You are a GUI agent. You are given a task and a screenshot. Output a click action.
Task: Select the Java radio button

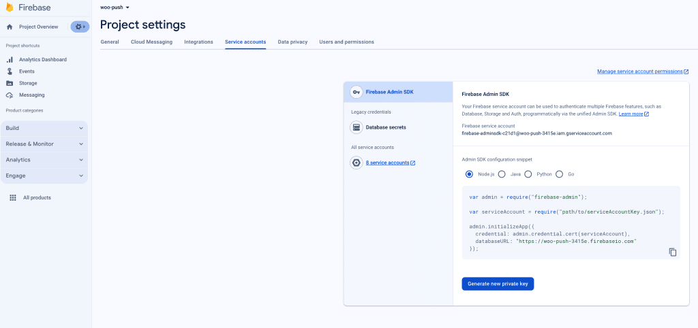pos(502,174)
